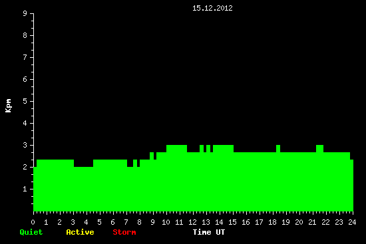Click the Kpm vertical axis label
The height and width of the screenshot is (244, 366).
pyautogui.click(x=8, y=106)
